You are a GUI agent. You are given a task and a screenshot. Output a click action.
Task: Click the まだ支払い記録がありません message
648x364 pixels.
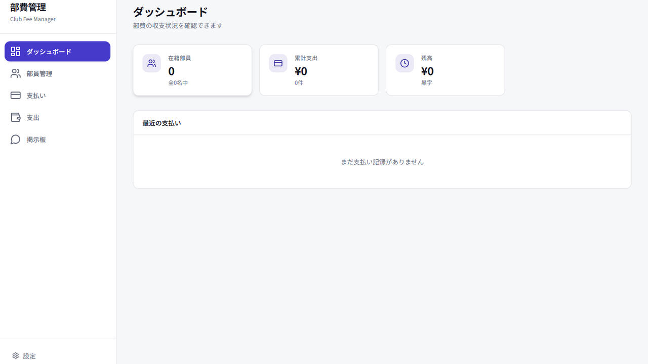(x=382, y=162)
